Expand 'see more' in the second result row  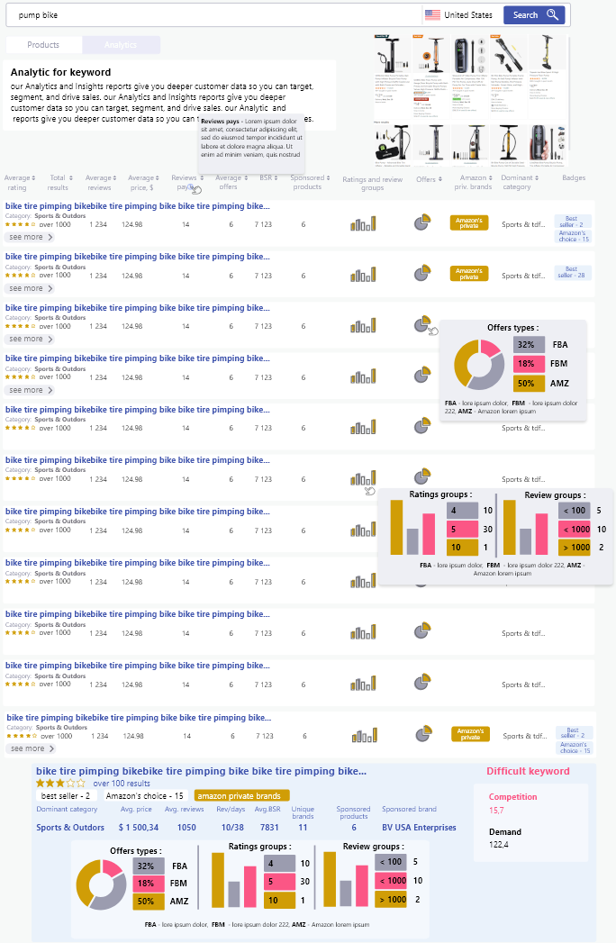(x=30, y=288)
